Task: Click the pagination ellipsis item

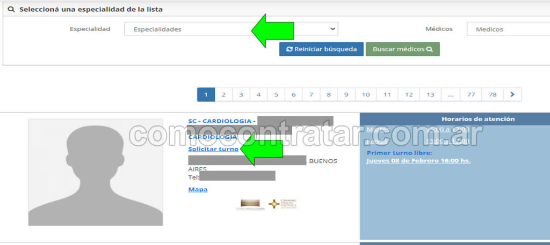Action: coord(450,95)
